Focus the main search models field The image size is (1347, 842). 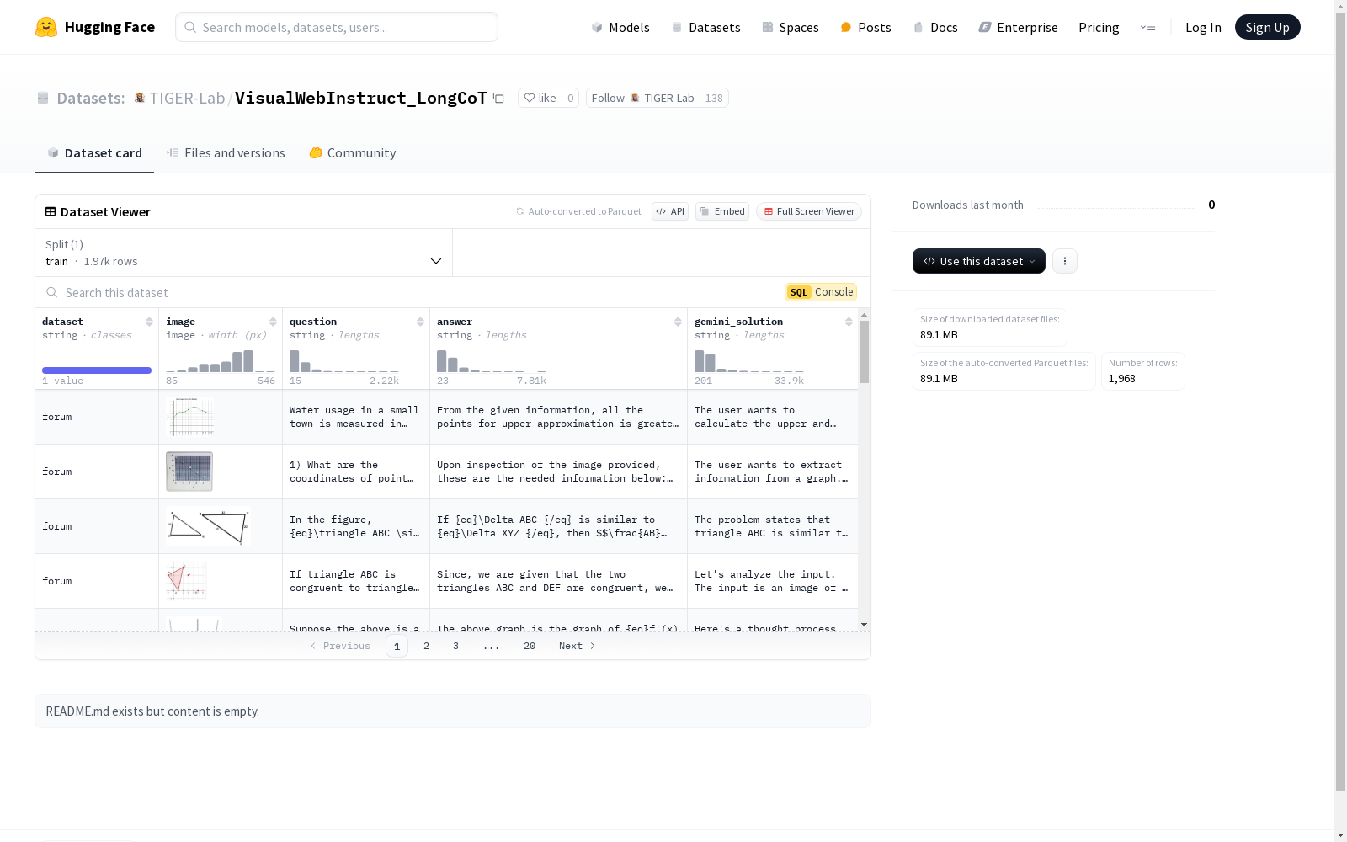pos(337,27)
